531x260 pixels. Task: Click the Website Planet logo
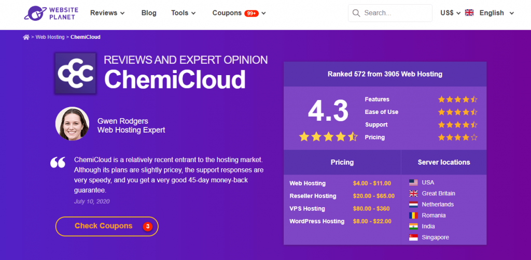click(51, 13)
